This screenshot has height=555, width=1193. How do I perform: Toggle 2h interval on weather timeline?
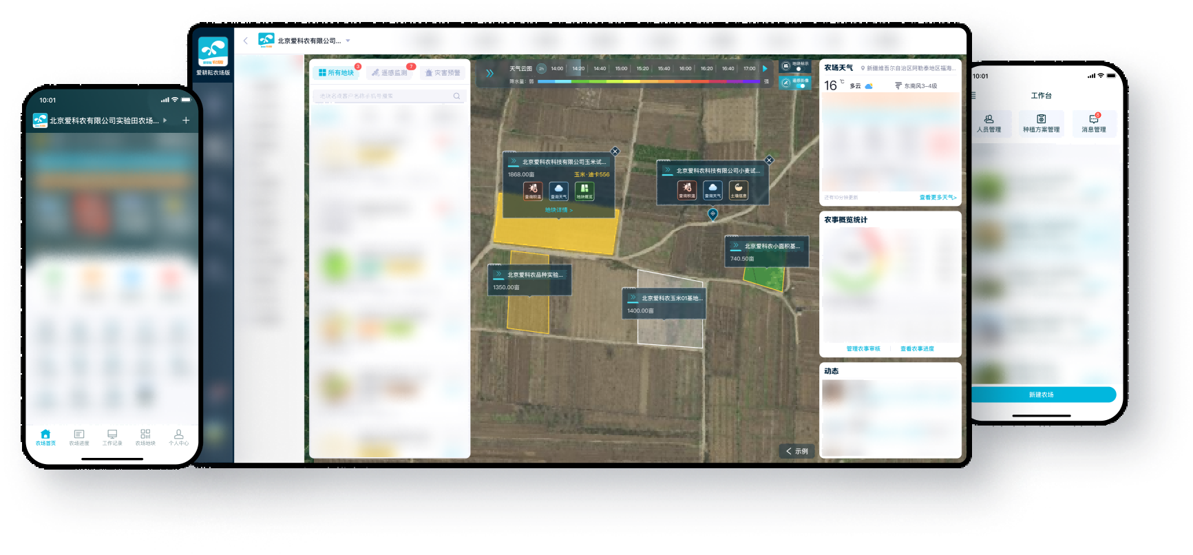click(x=541, y=69)
